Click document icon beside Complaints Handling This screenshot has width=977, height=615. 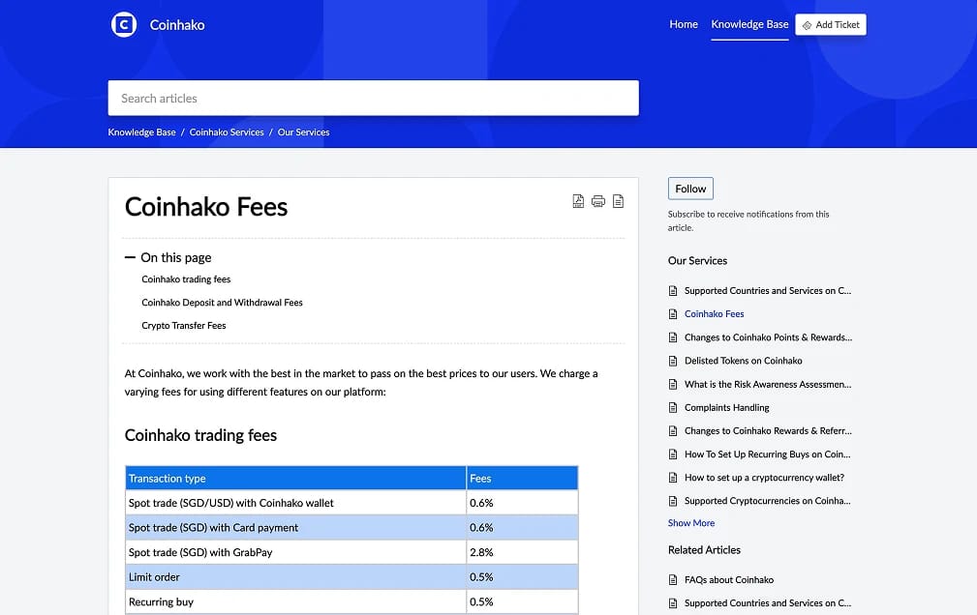pos(673,408)
